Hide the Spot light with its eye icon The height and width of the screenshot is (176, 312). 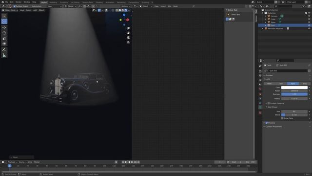[309, 25]
